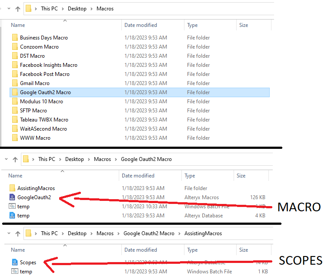Screen dimensions: 328x279
Task: Click the Facebook Post Macro folder icon
Action: click(x=15, y=74)
